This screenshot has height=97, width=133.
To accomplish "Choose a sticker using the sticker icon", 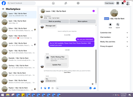I will [x=49, y=88].
